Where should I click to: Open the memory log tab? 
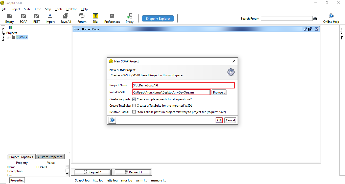point(158,180)
